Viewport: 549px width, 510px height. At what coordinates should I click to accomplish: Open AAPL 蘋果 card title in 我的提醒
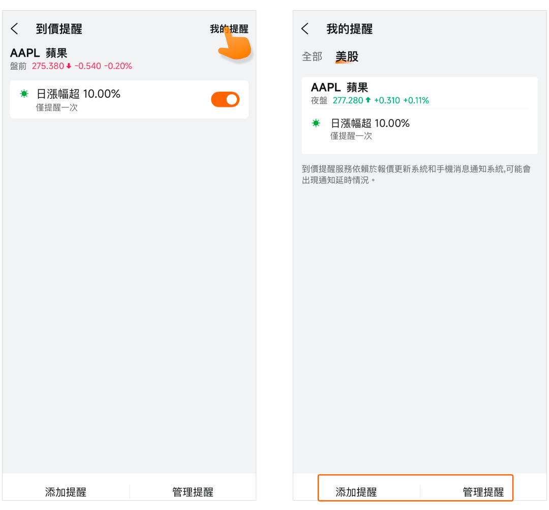coord(339,87)
